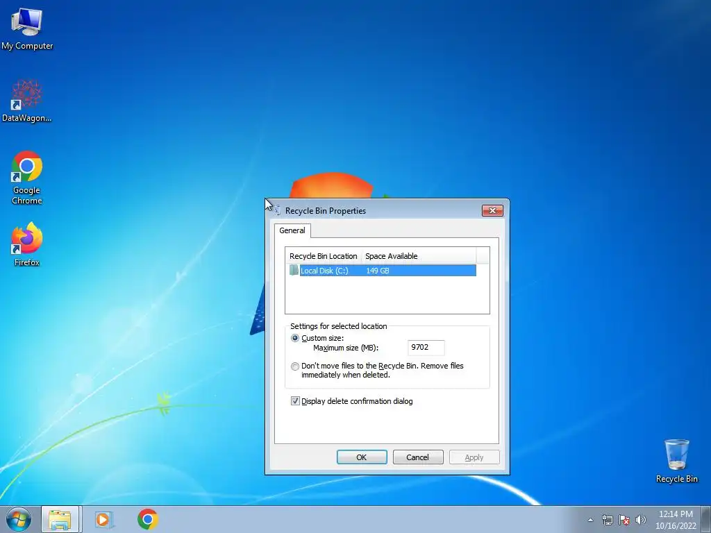Select the Local Disk (C:) row
Screen dimensions: 711x533
[383, 271]
